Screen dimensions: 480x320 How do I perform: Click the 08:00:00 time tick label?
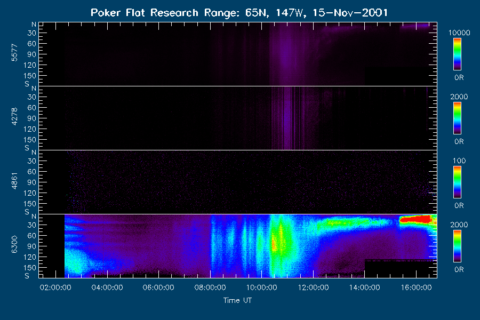pyautogui.click(x=210, y=287)
